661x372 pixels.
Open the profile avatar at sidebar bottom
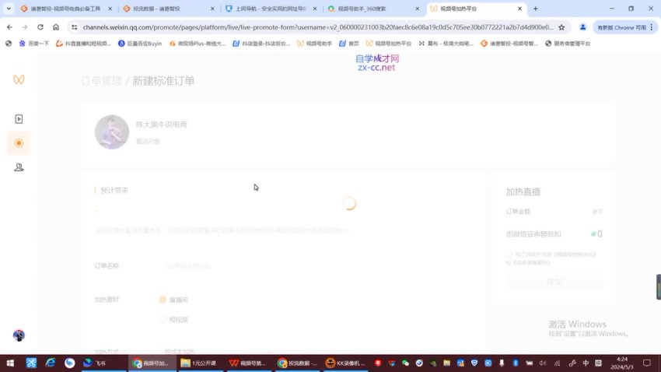click(x=19, y=335)
